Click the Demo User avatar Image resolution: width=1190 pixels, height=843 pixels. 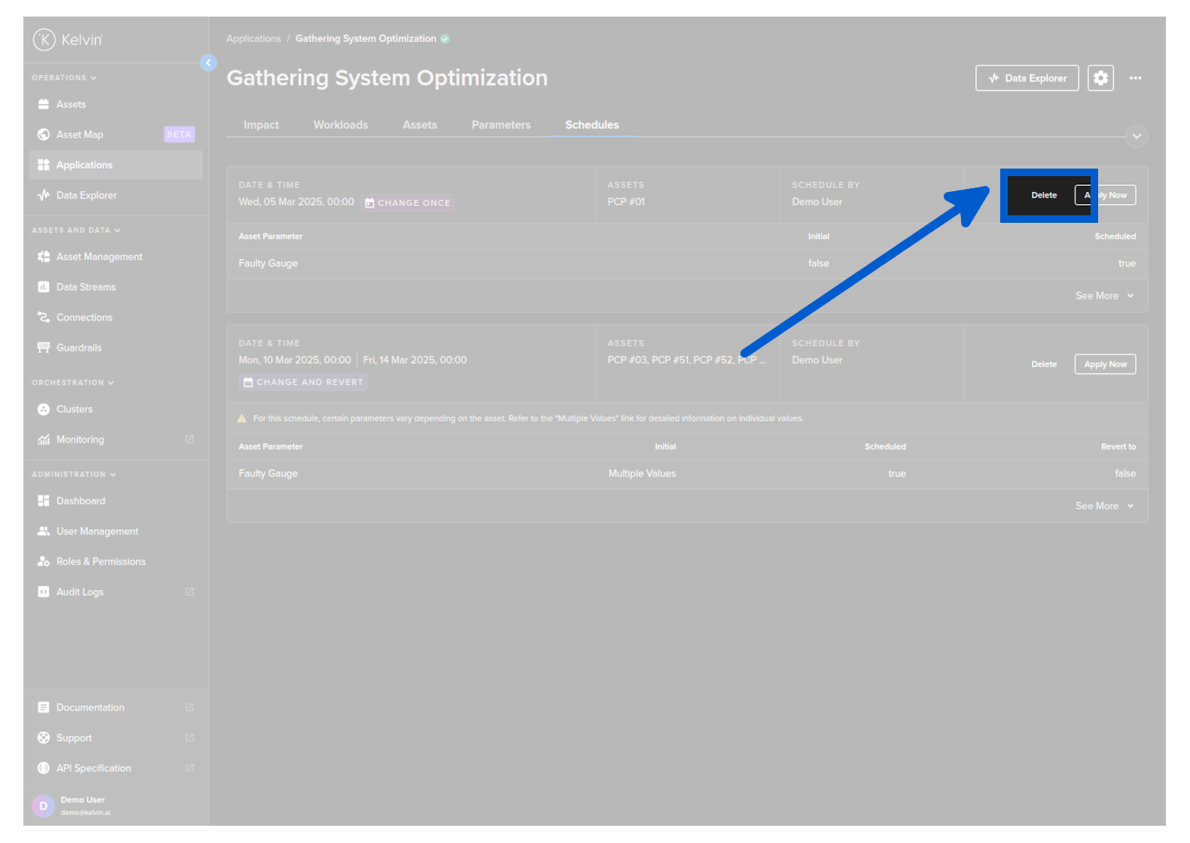[x=44, y=805]
